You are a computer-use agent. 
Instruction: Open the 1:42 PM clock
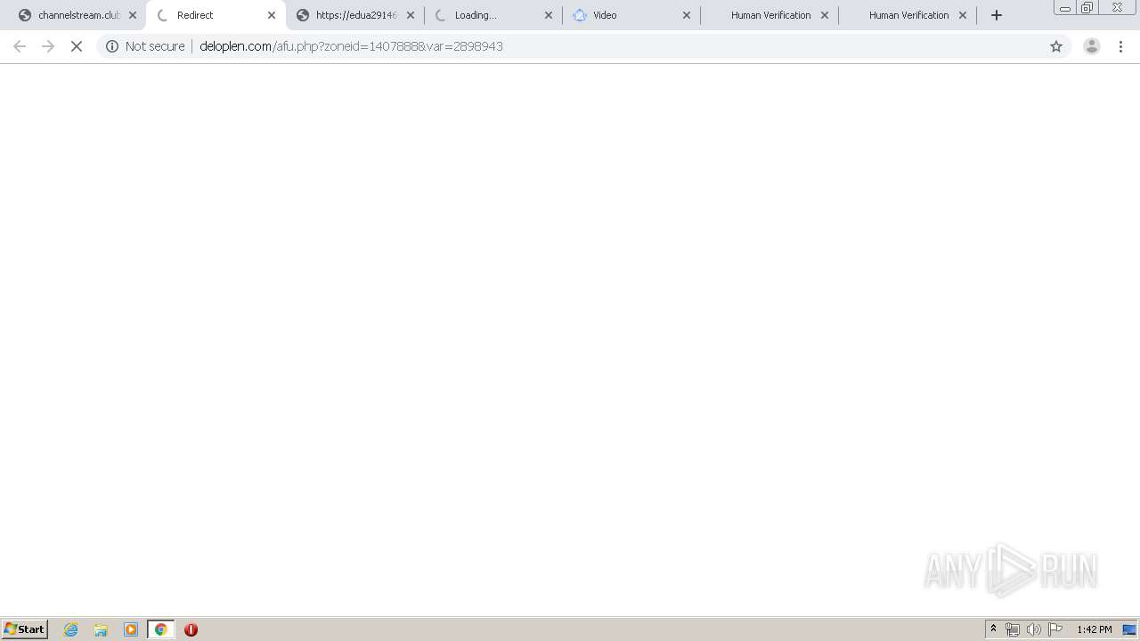[1094, 629]
